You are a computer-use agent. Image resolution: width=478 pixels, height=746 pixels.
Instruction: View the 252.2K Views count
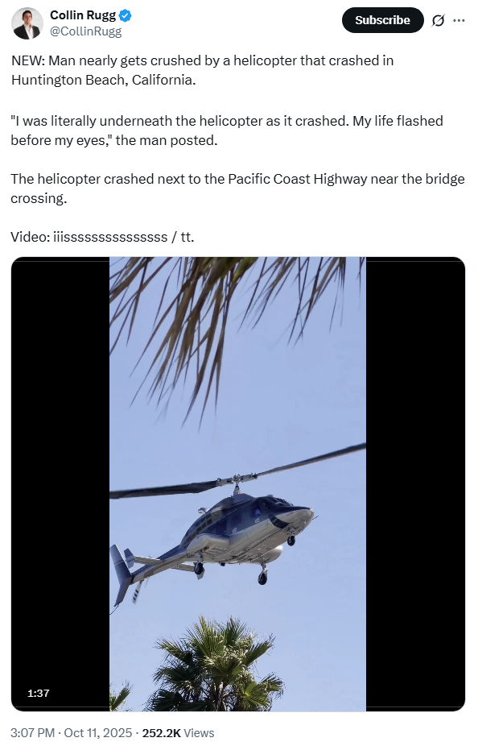[x=178, y=732]
